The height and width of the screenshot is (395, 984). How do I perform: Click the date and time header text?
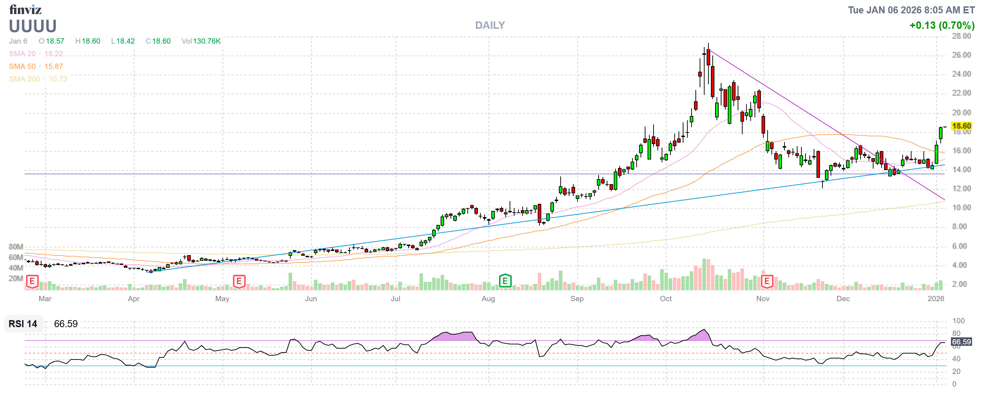point(911,10)
